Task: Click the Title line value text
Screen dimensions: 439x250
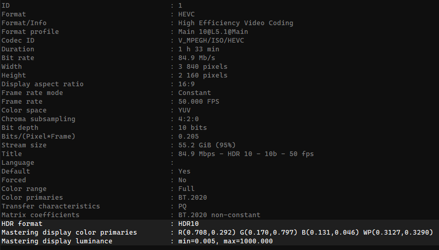Action: pos(246,154)
